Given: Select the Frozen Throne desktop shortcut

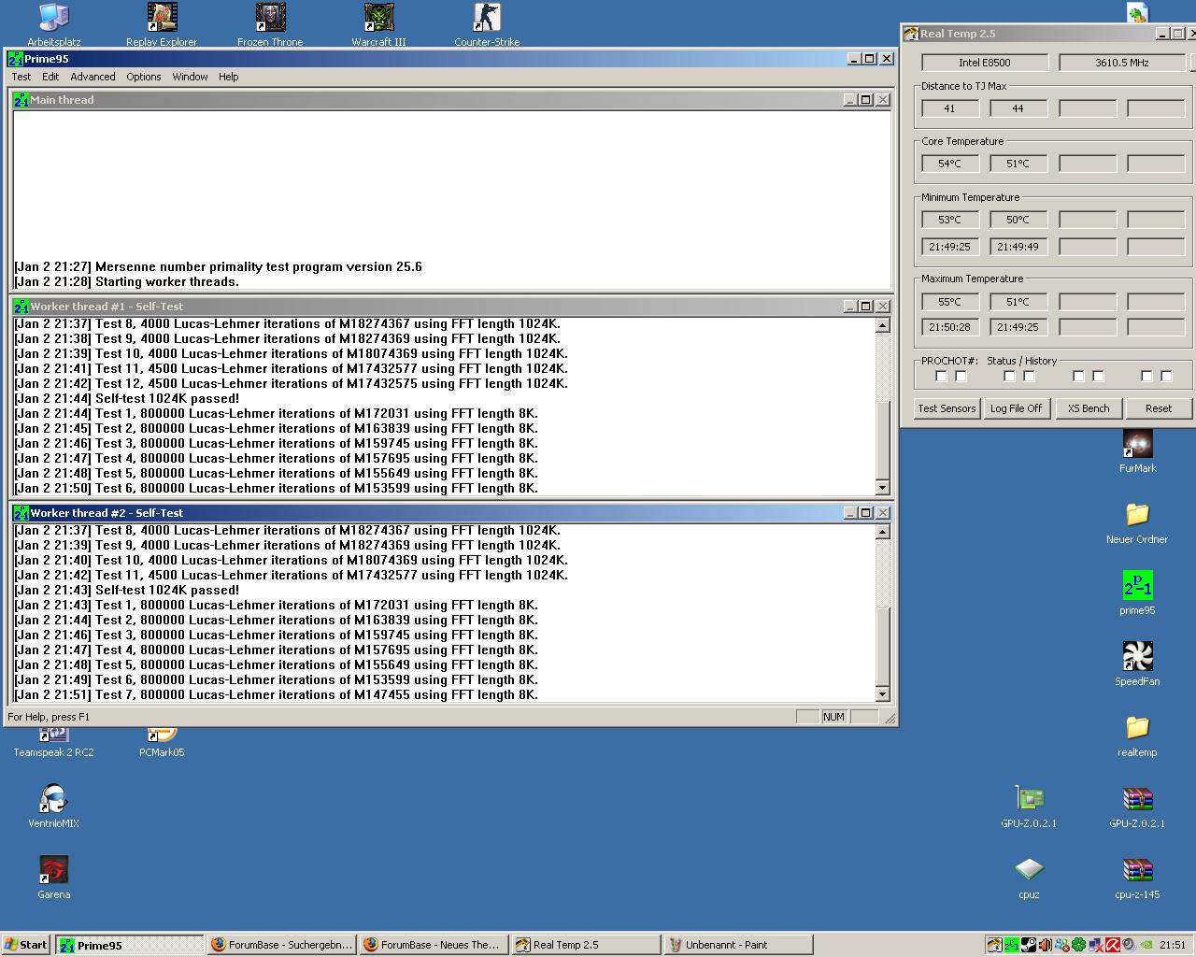Looking at the screenshot, I should [x=270, y=25].
